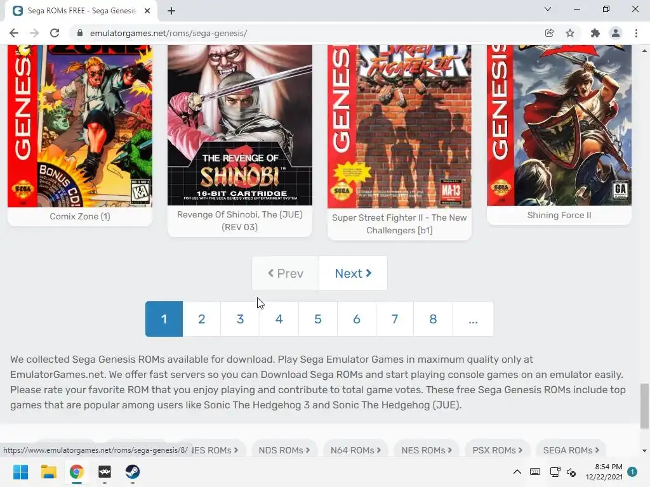Open the NDS ROMs category link
Viewport: 650px width, 487px height.
tap(284, 450)
